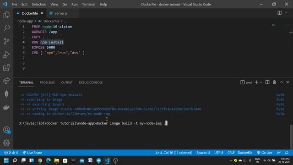Split the editor right

click(279, 13)
